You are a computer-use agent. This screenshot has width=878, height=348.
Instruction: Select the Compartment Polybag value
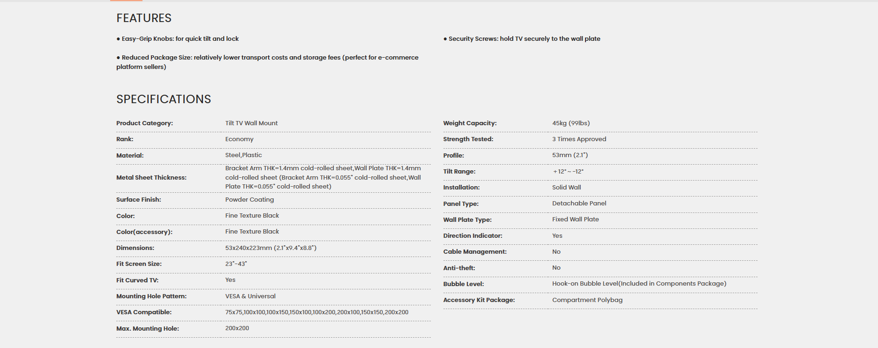[x=587, y=300]
